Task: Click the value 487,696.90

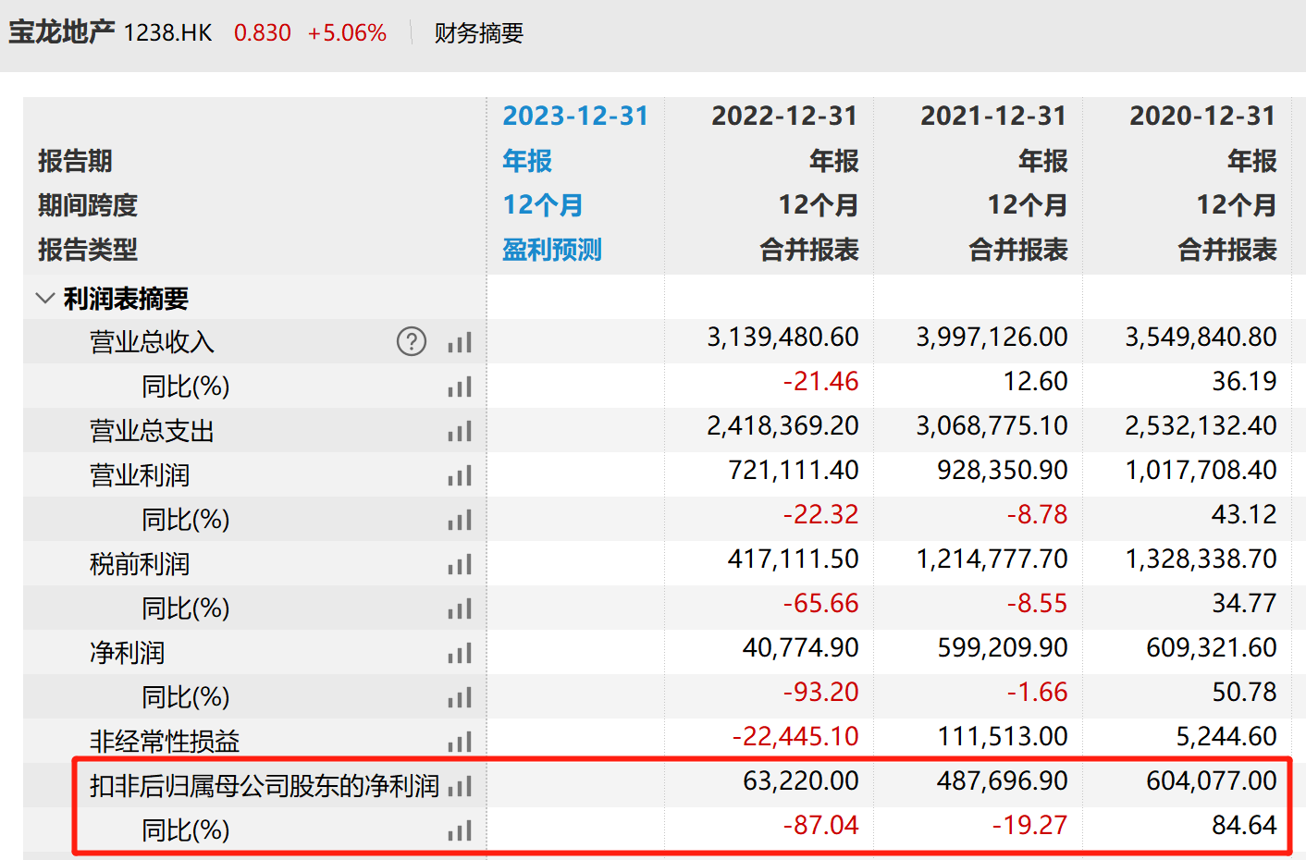Action: pos(1003,780)
